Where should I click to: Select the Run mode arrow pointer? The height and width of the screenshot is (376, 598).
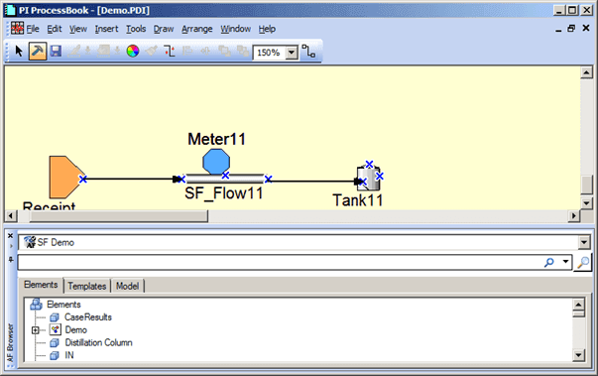click(x=18, y=51)
